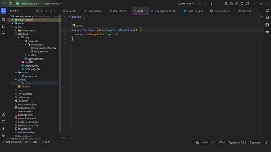
Task: Open the Project tool window folder icon
Action: (3, 11)
